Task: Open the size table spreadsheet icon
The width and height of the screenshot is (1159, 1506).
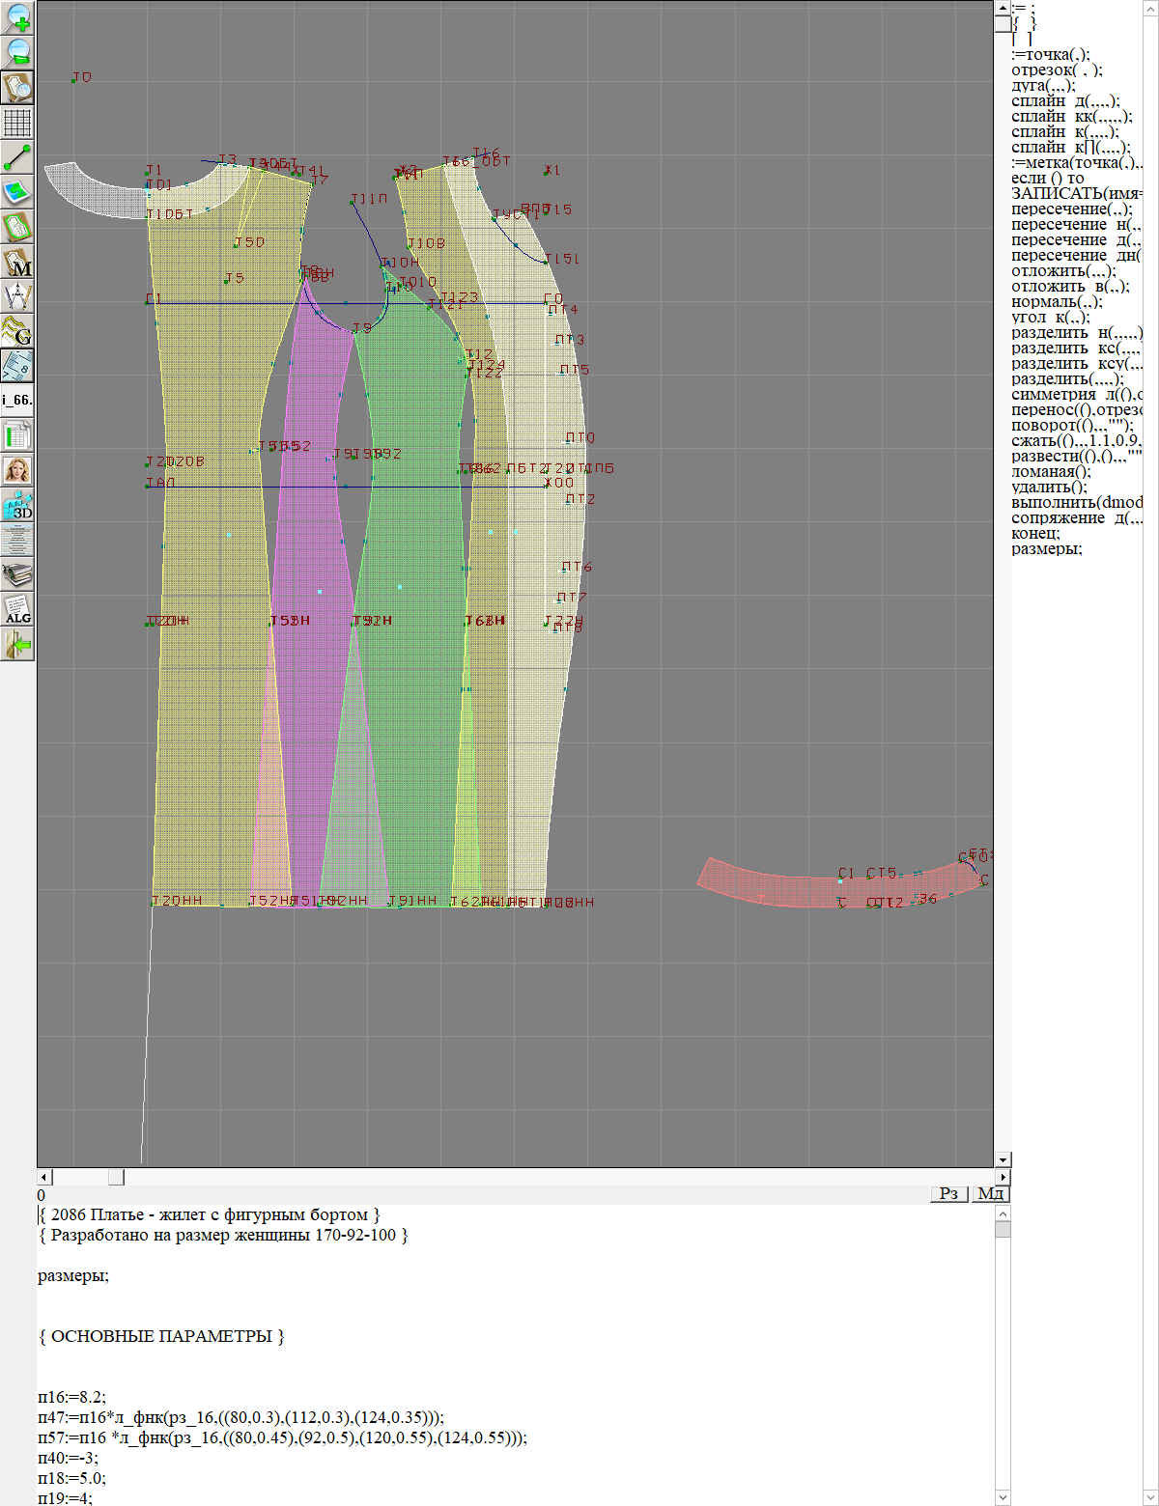Action: [x=17, y=435]
